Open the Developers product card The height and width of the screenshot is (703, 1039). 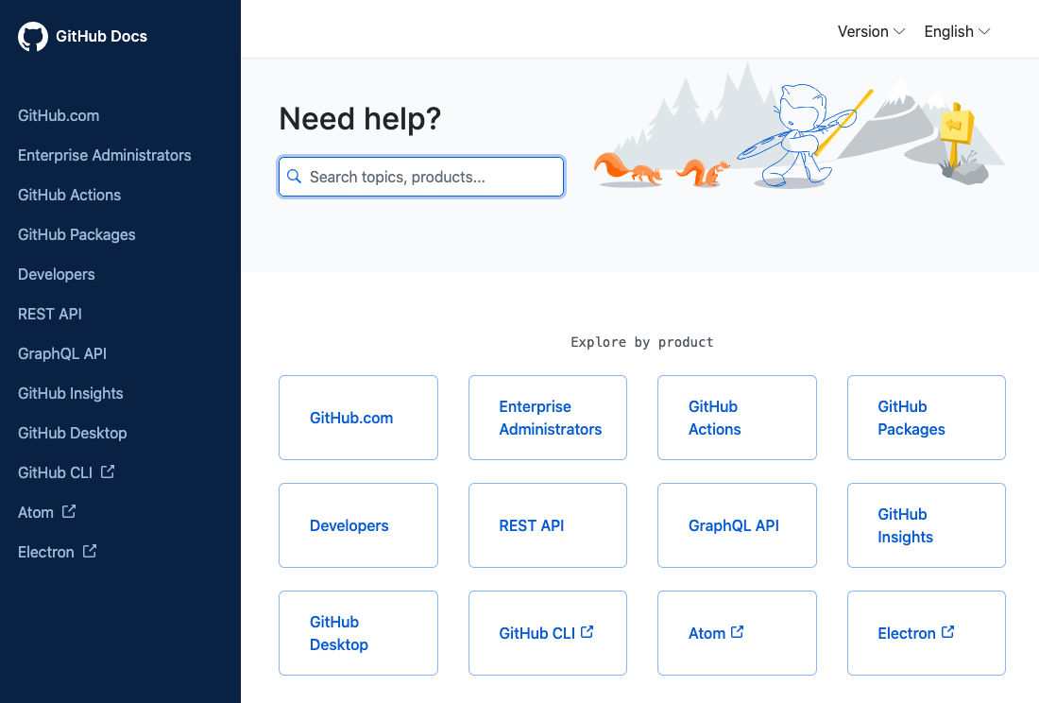click(x=358, y=525)
